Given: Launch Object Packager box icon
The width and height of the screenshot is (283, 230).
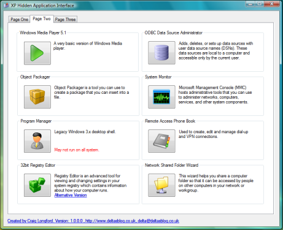Looking at the screenshot, I should [x=37, y=97].
